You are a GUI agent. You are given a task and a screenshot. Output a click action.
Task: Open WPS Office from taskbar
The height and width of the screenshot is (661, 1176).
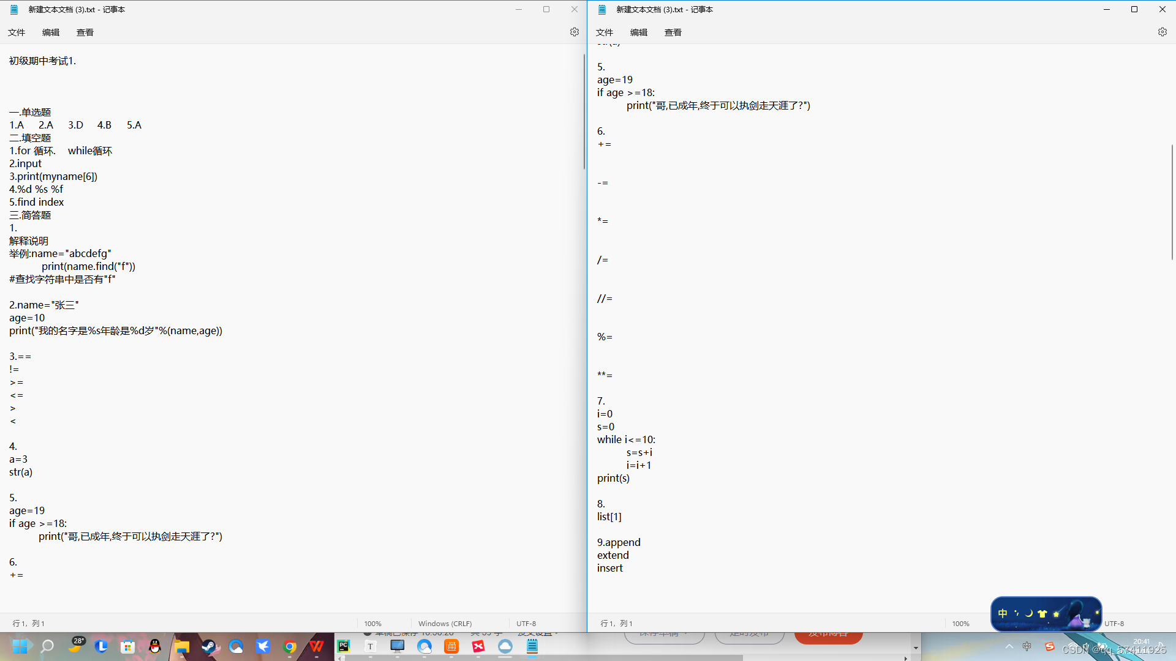[317, 646]
